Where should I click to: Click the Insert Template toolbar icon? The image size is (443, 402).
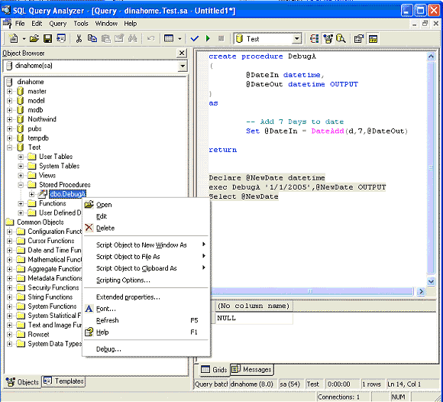coord(61,38)
